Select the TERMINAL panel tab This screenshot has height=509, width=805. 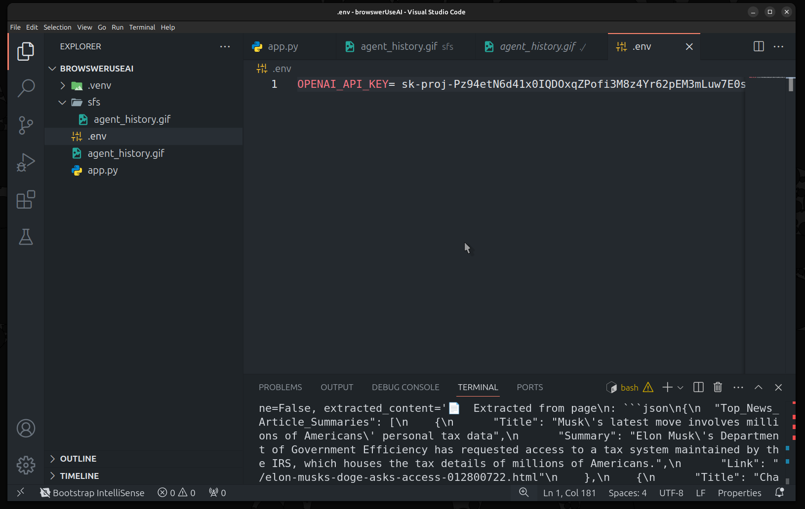(478, 387)
